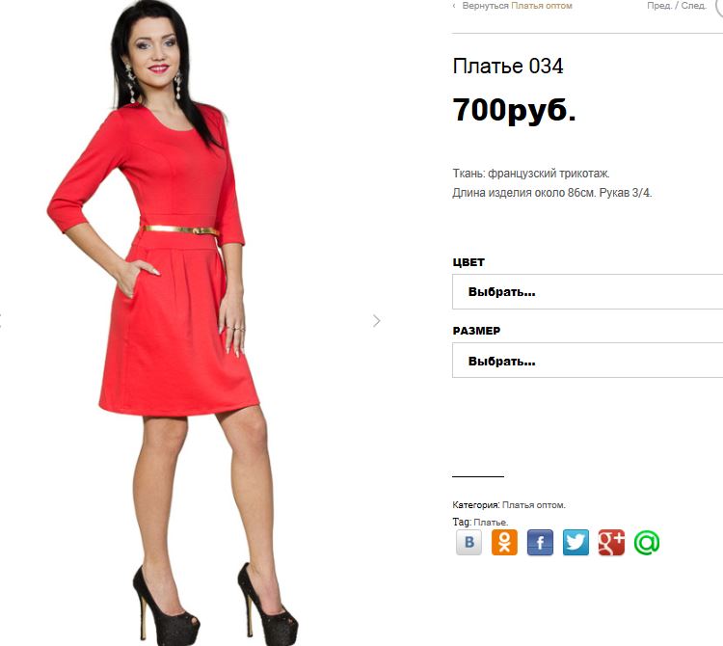Click the 700руб. price text
723x646 pixels.
coord(515,110)
